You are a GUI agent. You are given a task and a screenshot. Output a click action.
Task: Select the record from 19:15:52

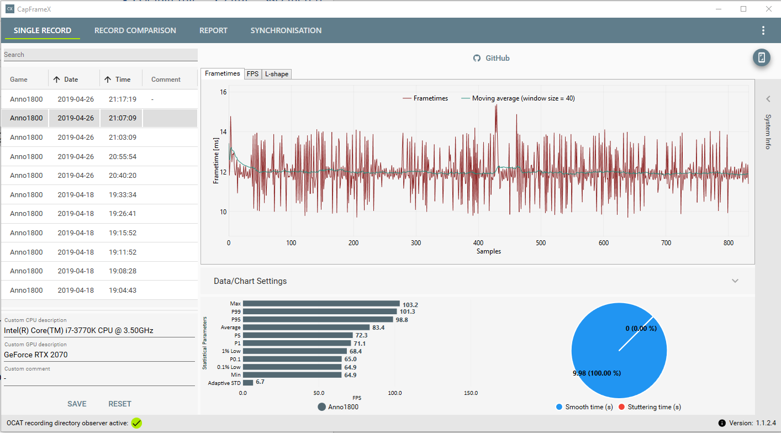(x=99, y=233)
